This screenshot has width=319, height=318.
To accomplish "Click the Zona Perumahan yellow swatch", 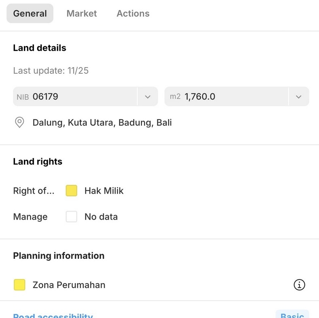I will tap(19, 285).
